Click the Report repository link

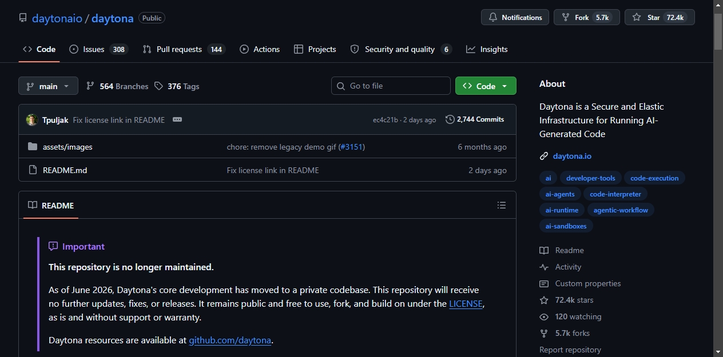click(x=570, y=350)
